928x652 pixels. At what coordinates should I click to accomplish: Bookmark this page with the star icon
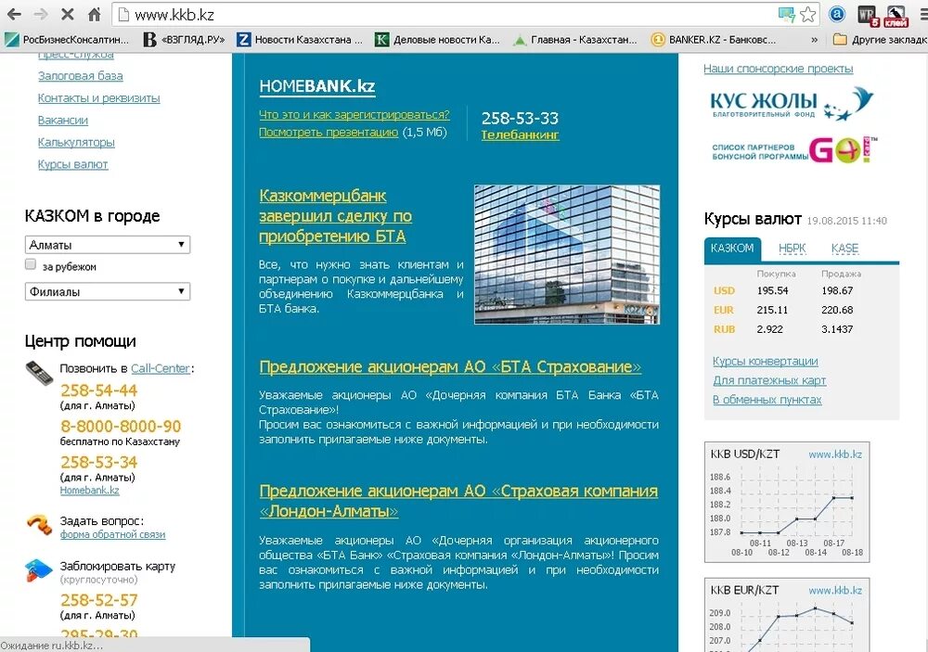(807, 14)
